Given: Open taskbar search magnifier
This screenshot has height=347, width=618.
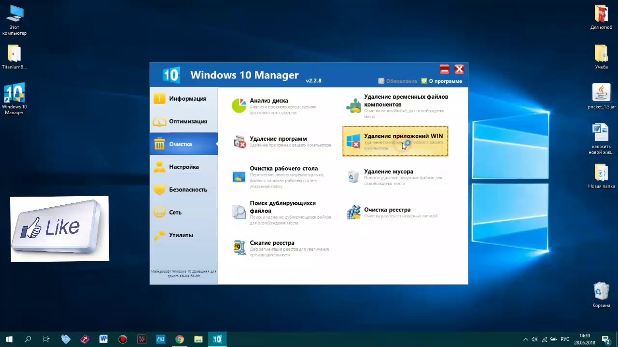Looking at the screenshot, I should click(x=28, y=339).
